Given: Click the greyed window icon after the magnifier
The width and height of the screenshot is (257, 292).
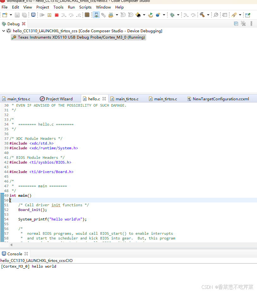Looking at the screenshot, I should (225, 15).
